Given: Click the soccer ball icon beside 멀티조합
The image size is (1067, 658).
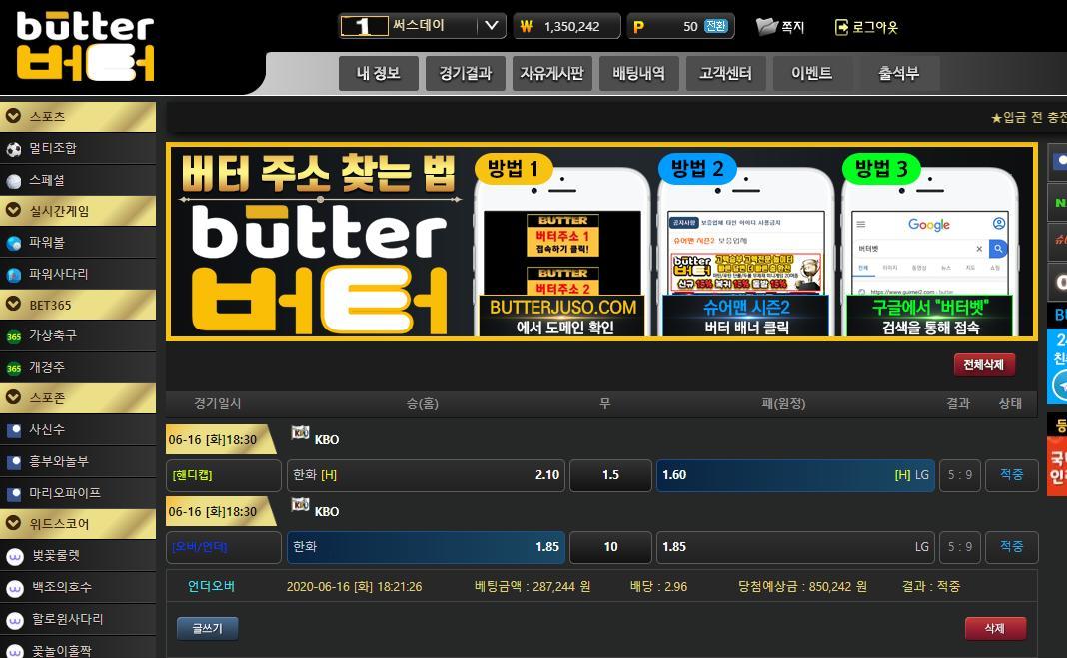Looking at the screenshot, I should [14, 149].
